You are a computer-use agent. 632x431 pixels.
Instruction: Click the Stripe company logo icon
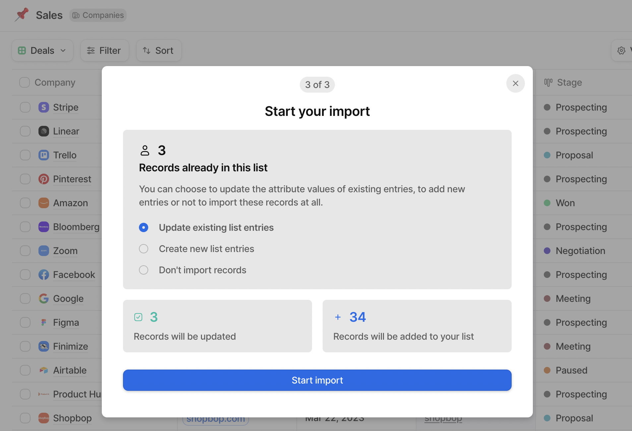[x=44, y=107]
